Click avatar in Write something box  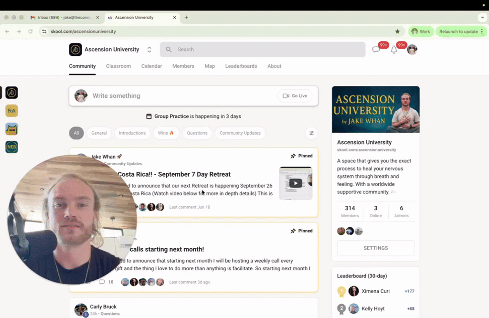[81, 96]
